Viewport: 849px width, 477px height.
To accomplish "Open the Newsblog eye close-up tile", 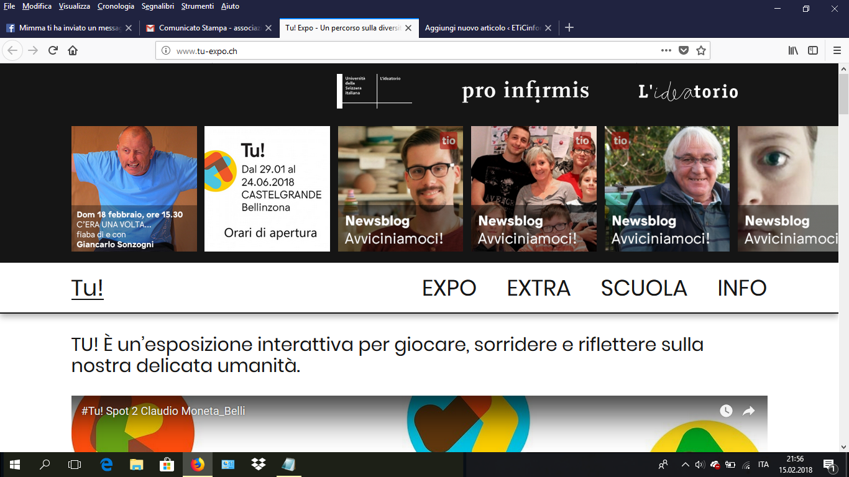I will 787,189.
